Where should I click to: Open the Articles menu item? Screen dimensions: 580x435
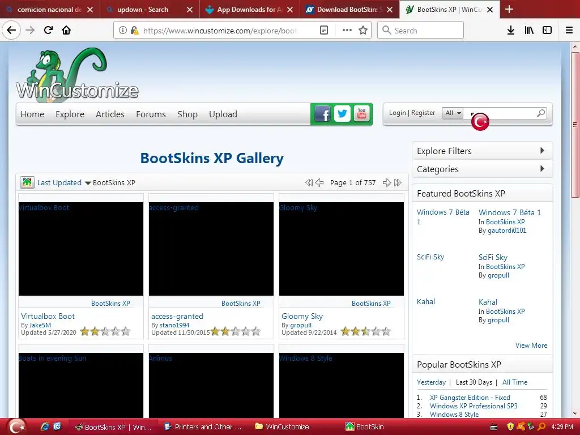pos(110,114)
